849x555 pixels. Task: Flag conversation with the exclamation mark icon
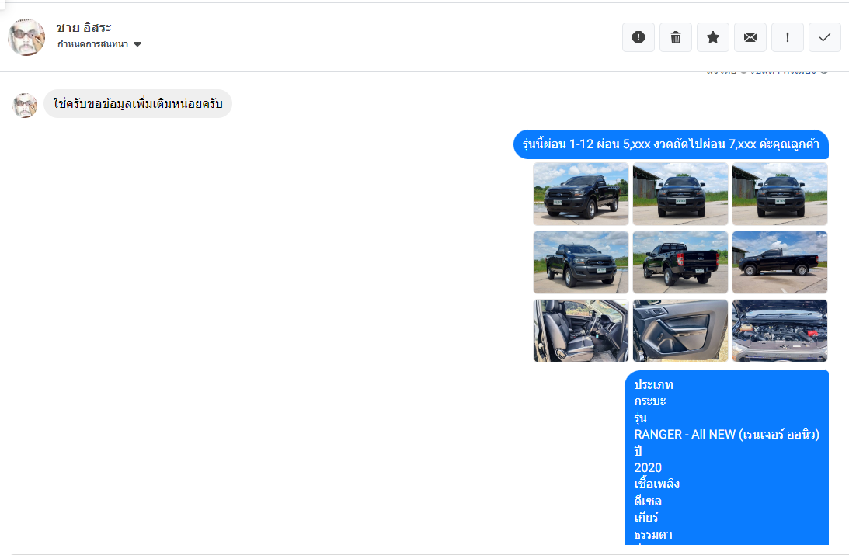pos(788,37)
